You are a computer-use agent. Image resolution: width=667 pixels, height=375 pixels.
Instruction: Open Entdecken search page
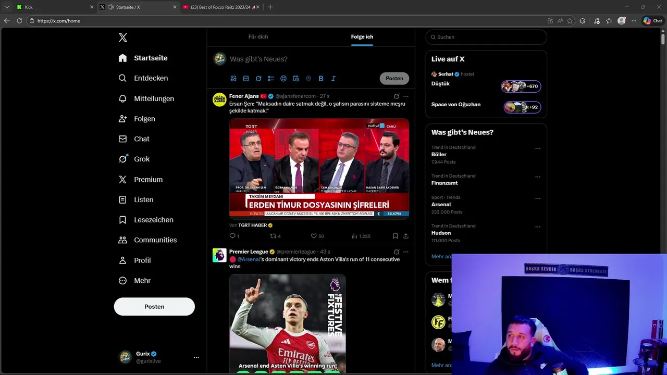(x=143, y=78)
